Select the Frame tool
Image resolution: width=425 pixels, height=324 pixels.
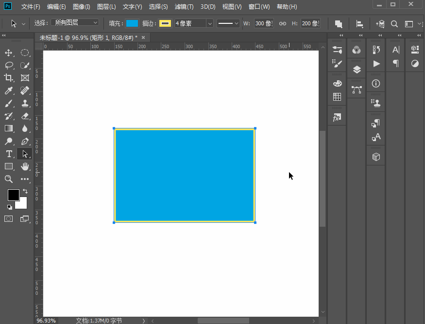coord(25,78)
